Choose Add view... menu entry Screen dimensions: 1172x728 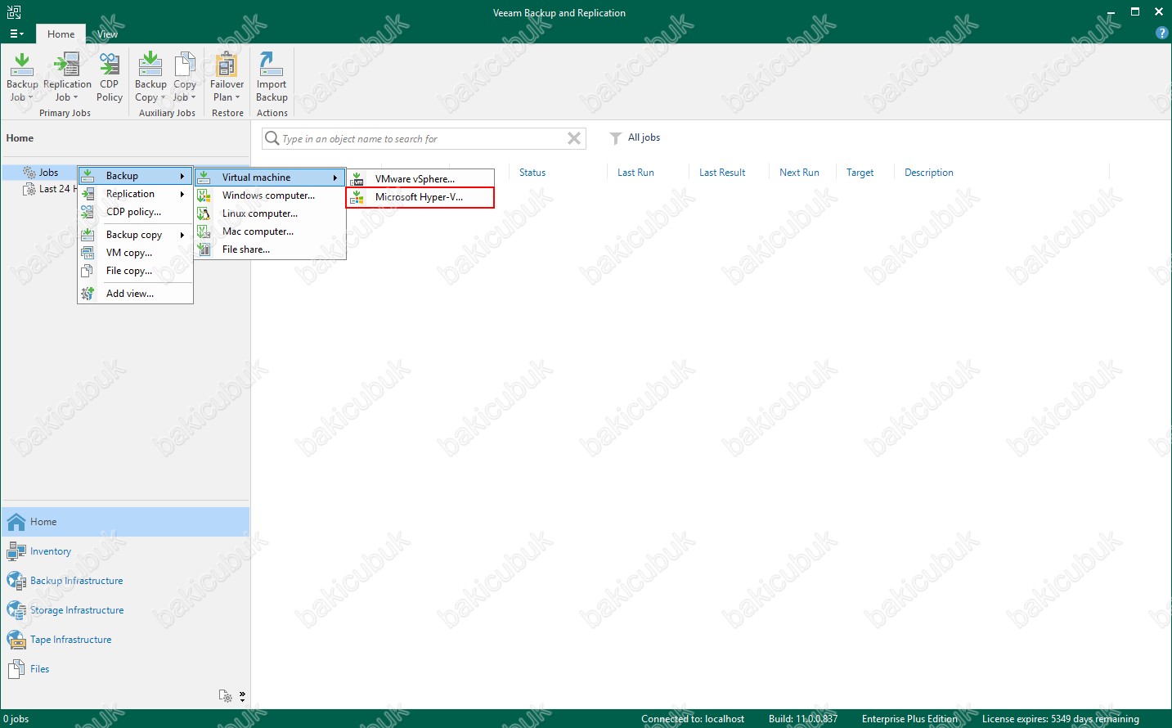pyautogui.click(x=135, y=294)
